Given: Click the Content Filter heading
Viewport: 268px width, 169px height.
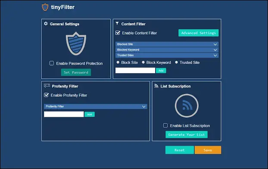Looking at the screenshot, I should point(133,24).
